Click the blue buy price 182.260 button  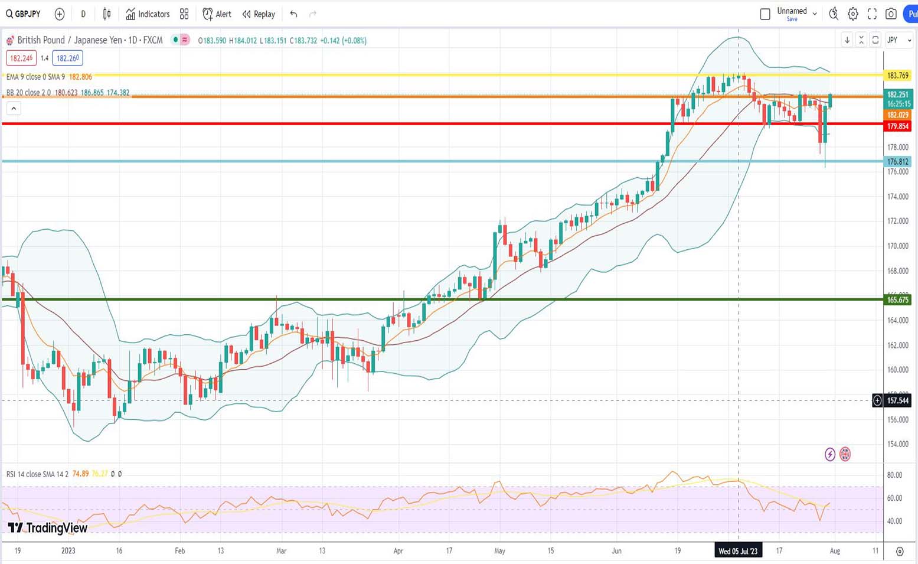click(67, 58)
